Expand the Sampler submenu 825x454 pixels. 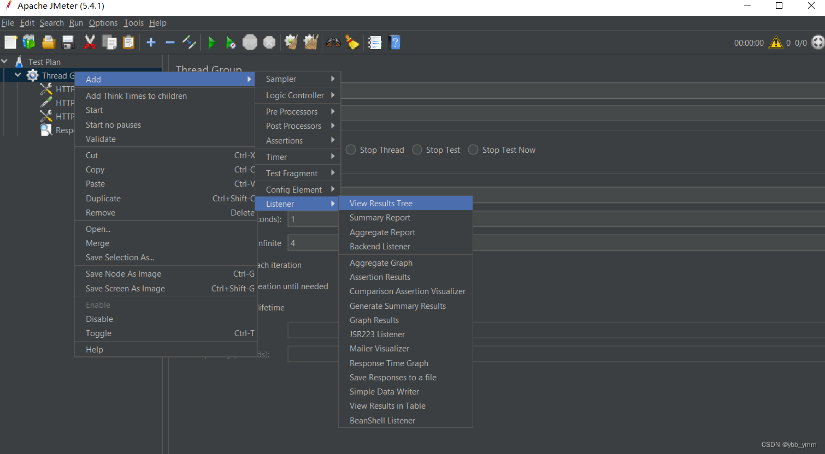point(298,79)
